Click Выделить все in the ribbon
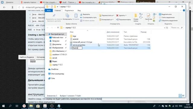 (165, 14)
